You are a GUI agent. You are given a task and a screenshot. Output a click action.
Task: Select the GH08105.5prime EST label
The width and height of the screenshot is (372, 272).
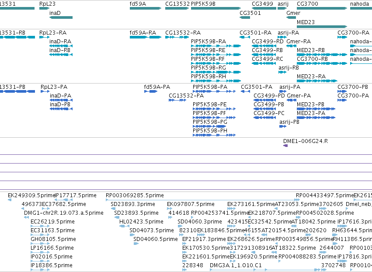click(x=53, y=239)
